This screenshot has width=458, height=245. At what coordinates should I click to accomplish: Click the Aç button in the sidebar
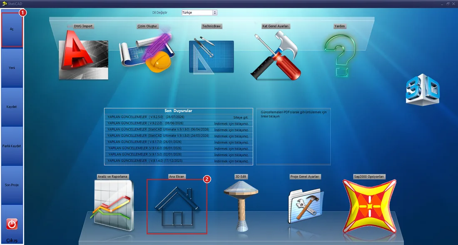(12, 29)
